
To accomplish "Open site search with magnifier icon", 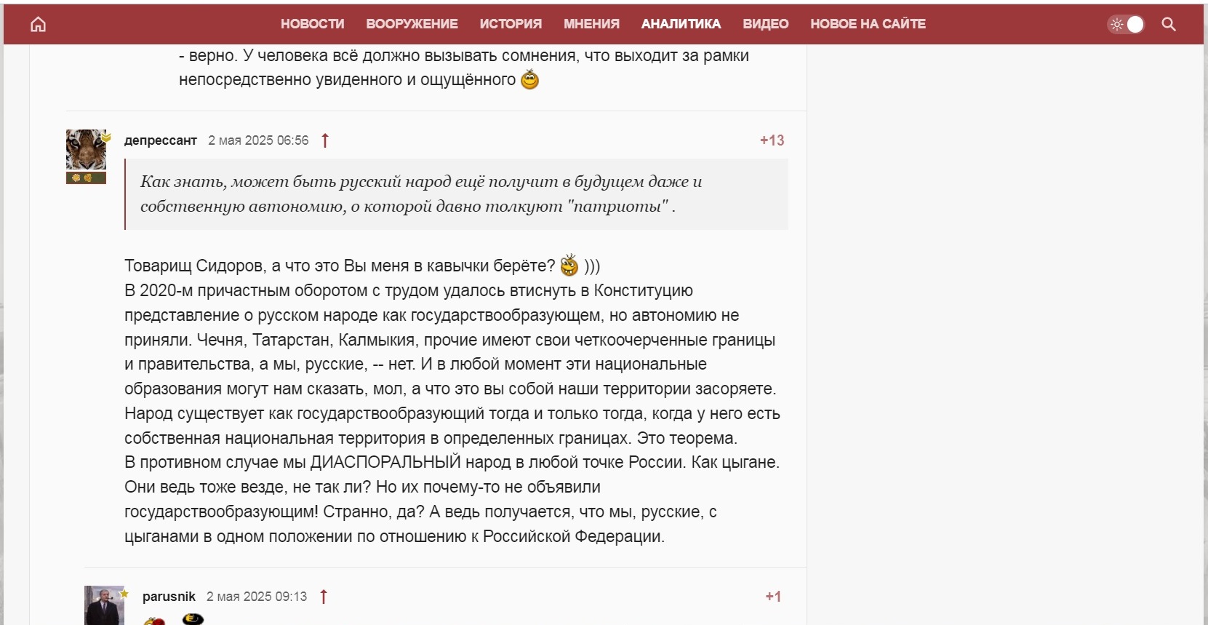I will [x=1168, y=24].
